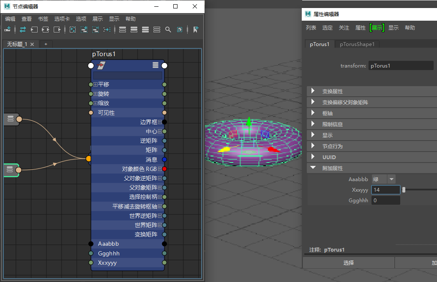Click the rearrange graph layout icon
The height and width of the screenshot is (282, 437).
[x=107, y=29]
